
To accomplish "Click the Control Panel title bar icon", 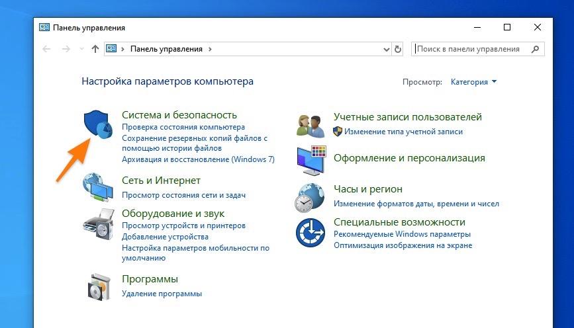I will [44, 27].
